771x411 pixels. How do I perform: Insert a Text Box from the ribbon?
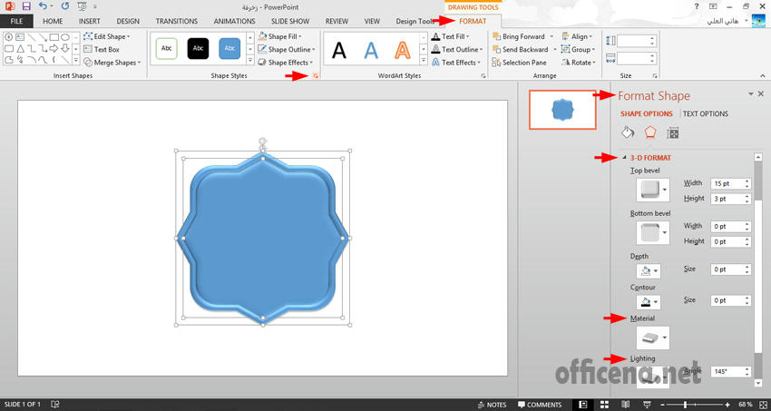(106, 50)
